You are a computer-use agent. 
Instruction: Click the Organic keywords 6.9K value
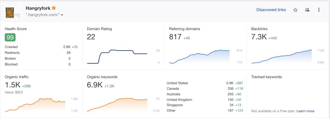pyautogui.click(x=94, y=85)
